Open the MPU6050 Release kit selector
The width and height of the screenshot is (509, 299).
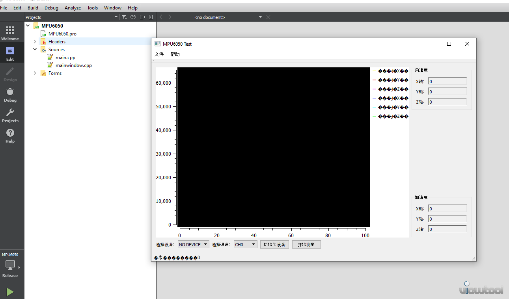(10, 265)
